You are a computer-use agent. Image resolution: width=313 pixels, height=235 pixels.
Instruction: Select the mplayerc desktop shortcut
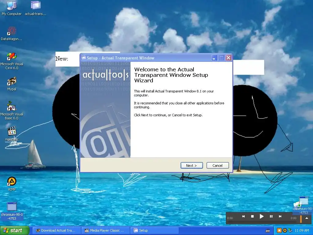pos(12,133)
